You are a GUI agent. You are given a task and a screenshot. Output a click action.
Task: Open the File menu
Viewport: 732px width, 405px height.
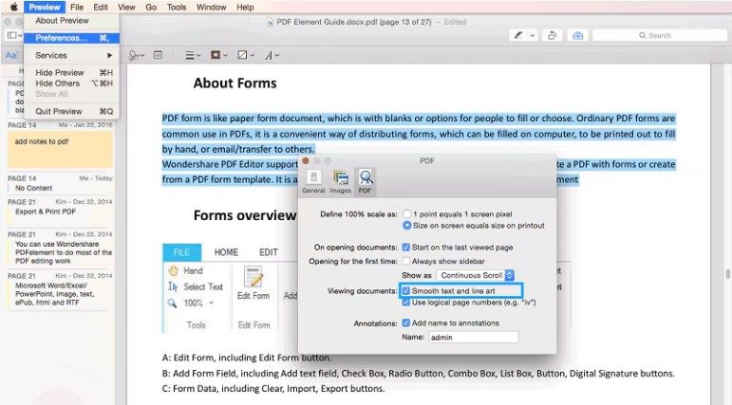coord(77,7)
